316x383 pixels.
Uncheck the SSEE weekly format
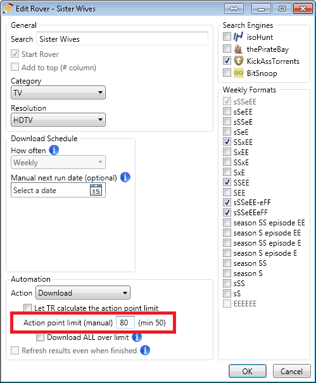[227, 182]
